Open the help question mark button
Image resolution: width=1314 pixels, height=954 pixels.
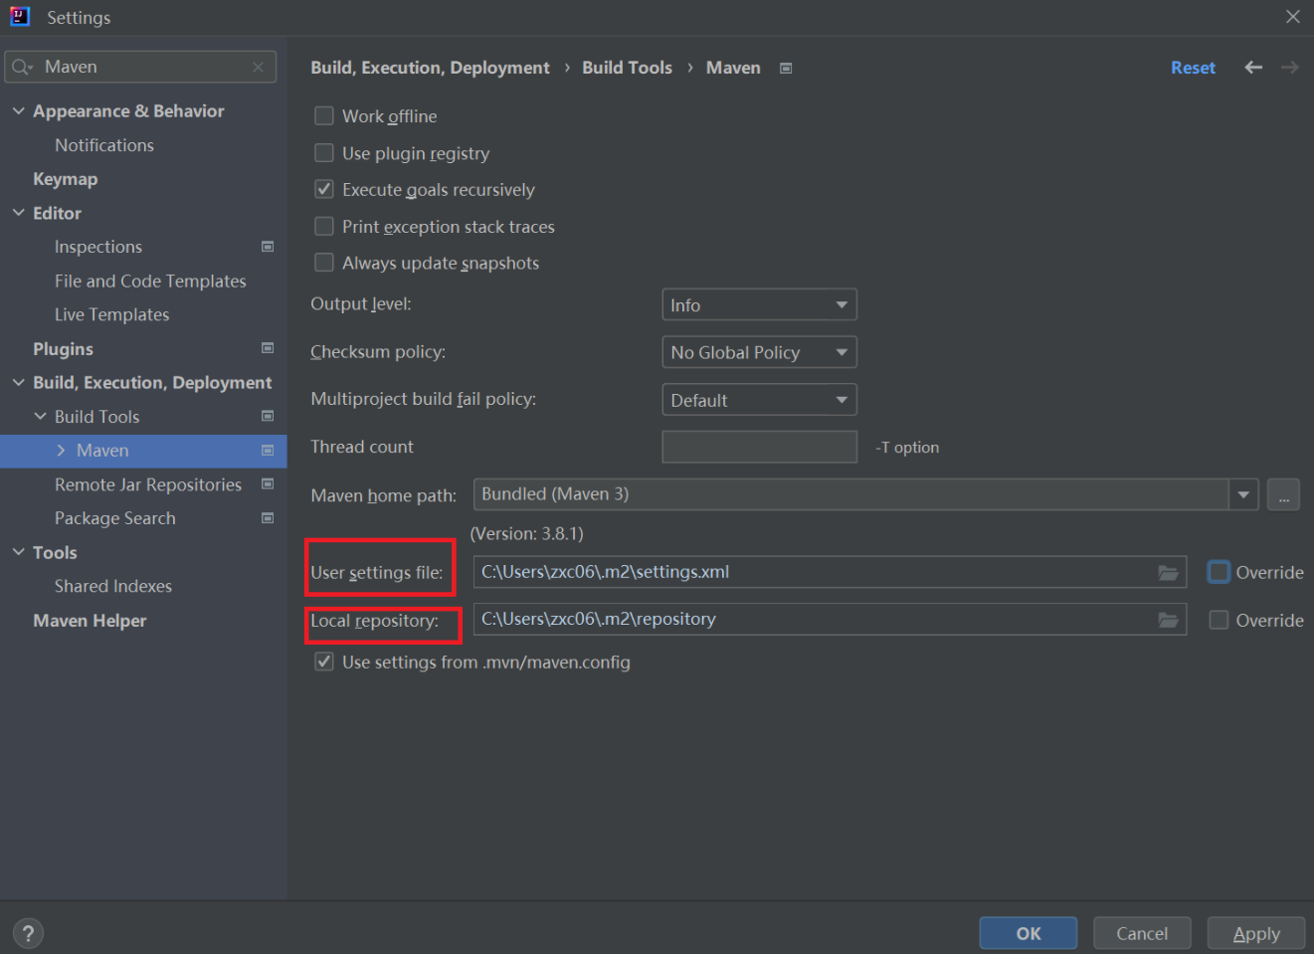tap(28, 933)
